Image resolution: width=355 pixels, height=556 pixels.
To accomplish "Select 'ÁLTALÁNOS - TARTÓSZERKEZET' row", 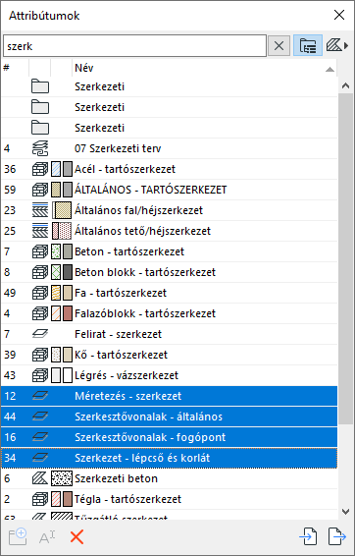I will [170, 190].
